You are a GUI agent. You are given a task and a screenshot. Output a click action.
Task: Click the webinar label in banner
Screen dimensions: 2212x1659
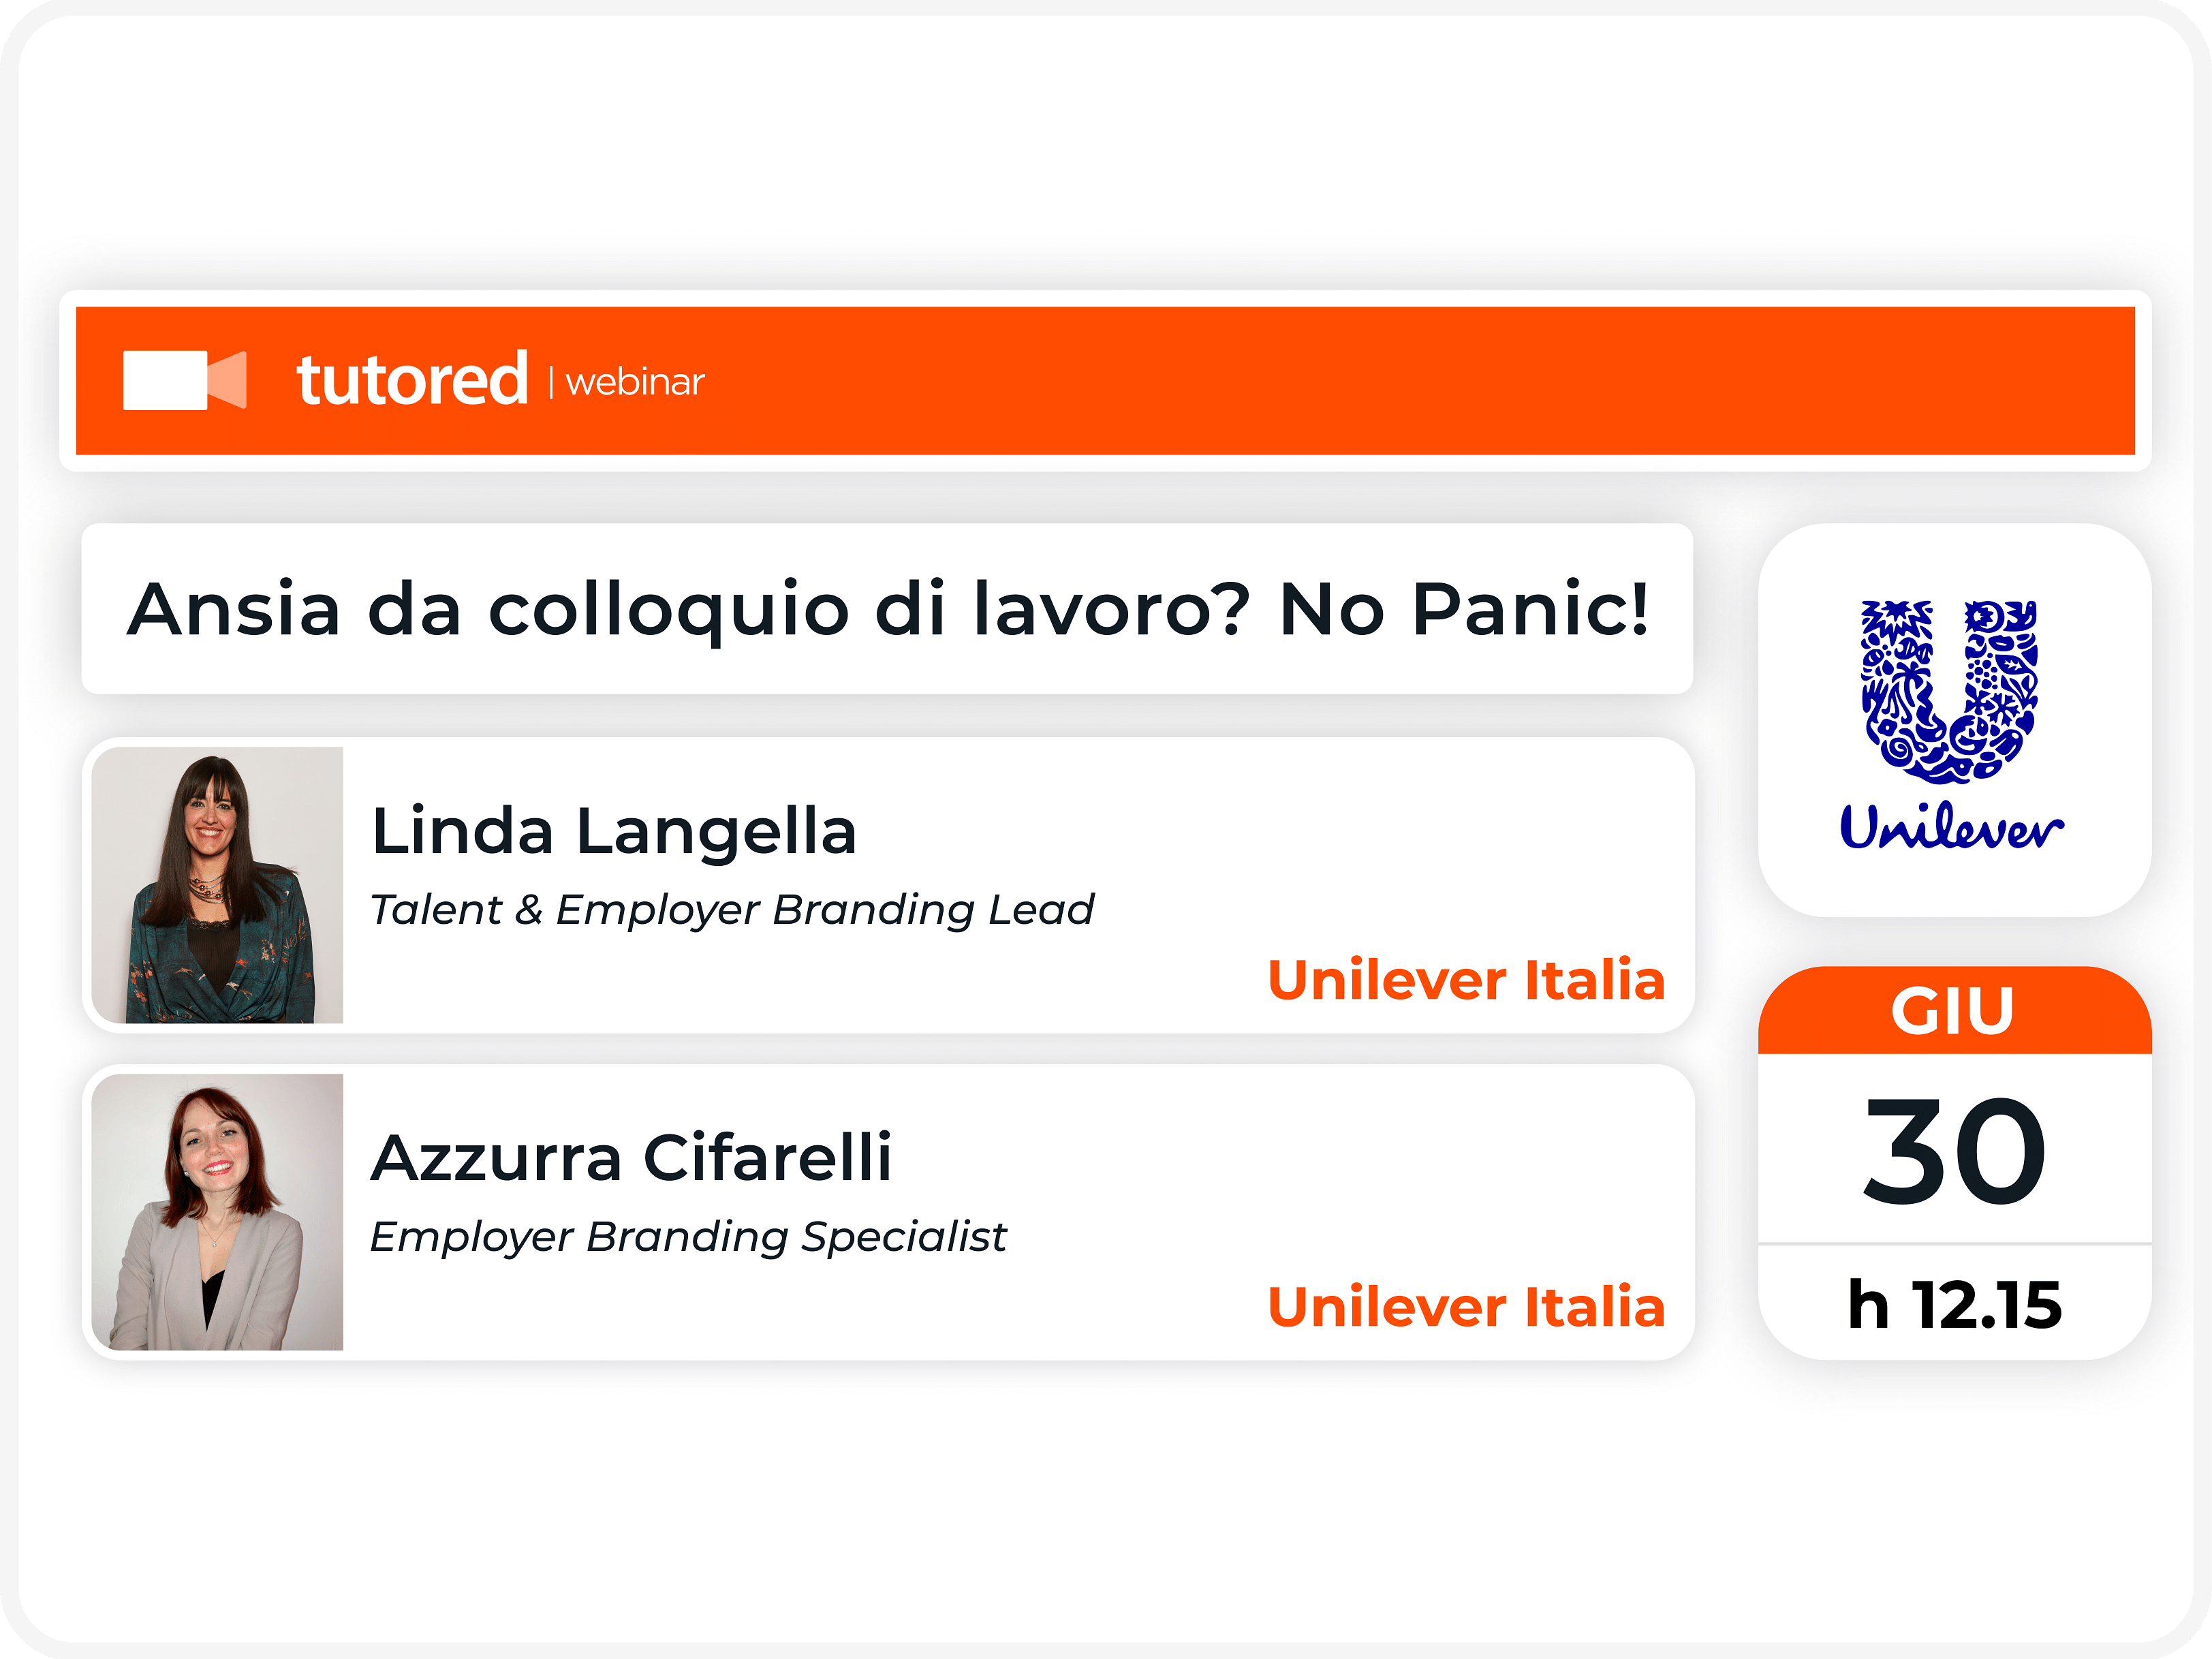pos(635,382)
